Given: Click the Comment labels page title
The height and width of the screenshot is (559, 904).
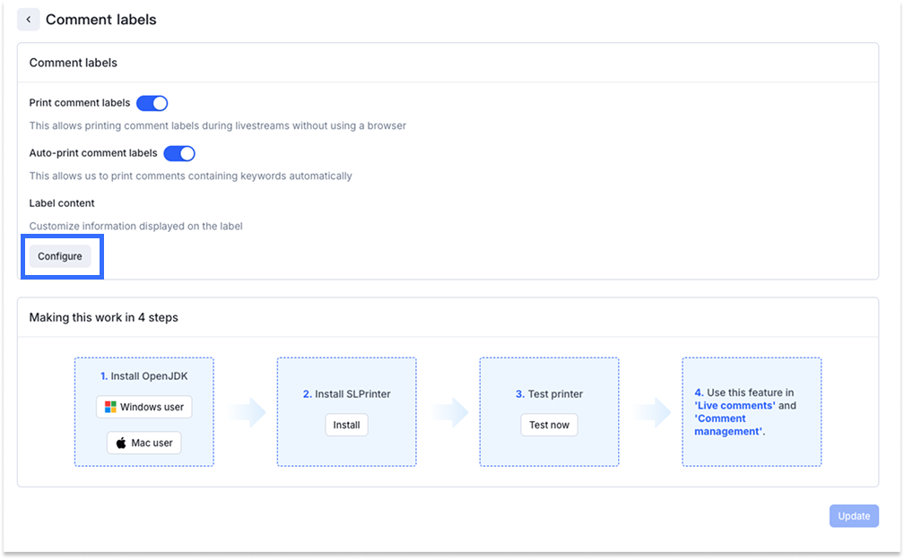Looking at the screenshot, I should tap(100, 20).
